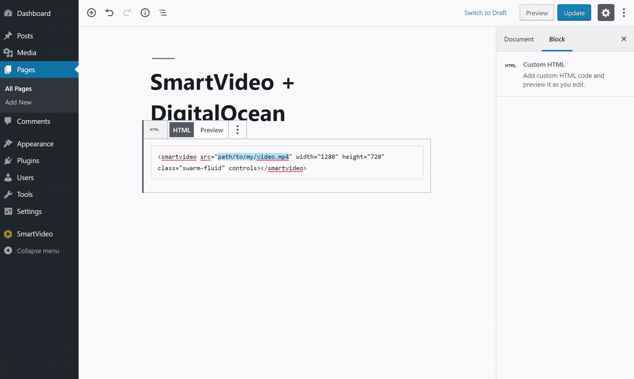Click the Media icon in sidebar

point(8,53)
